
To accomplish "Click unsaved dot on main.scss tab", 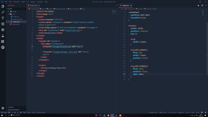I will (x=131, y=6).
